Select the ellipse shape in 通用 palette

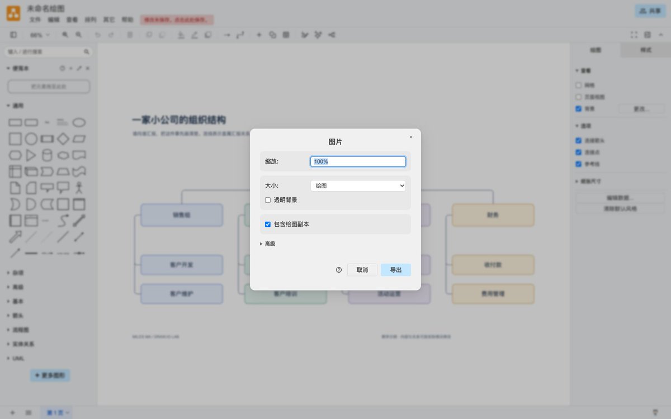pyautogui.click(x=79, y=122)
